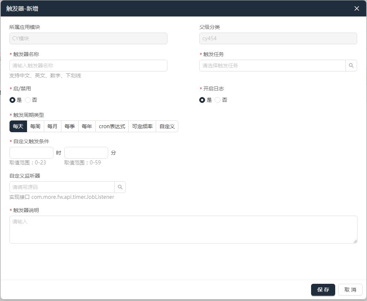Choose the 每季 cycle option

point(69,126)
